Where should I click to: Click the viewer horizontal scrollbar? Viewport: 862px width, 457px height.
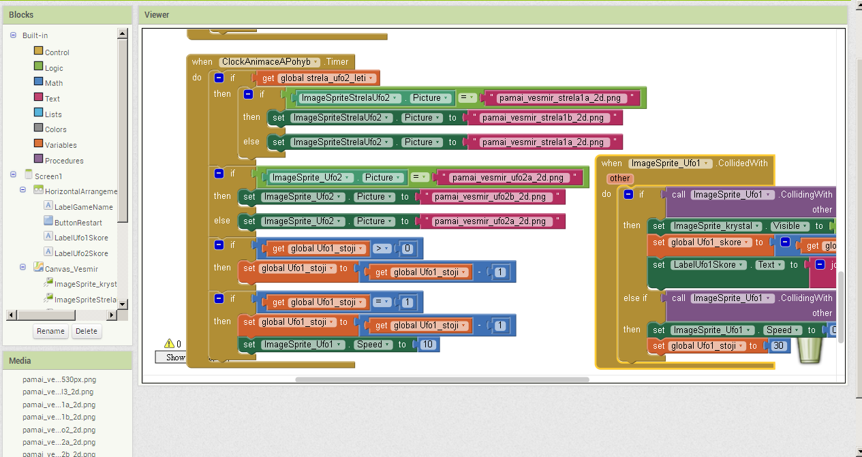pos(442,379)
